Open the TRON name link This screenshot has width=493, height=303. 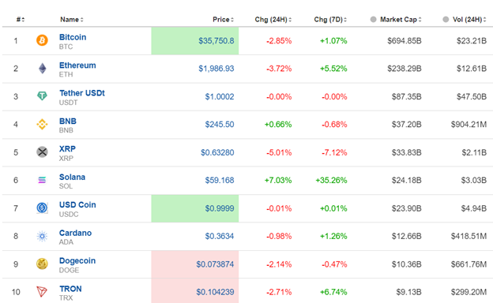click(x=71, y=289)
